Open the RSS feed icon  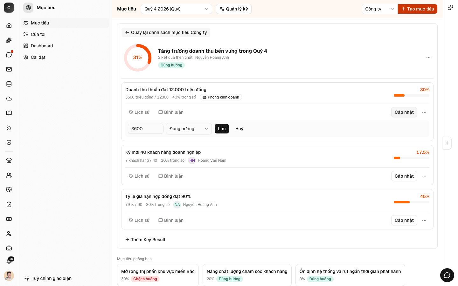[9, 128]
